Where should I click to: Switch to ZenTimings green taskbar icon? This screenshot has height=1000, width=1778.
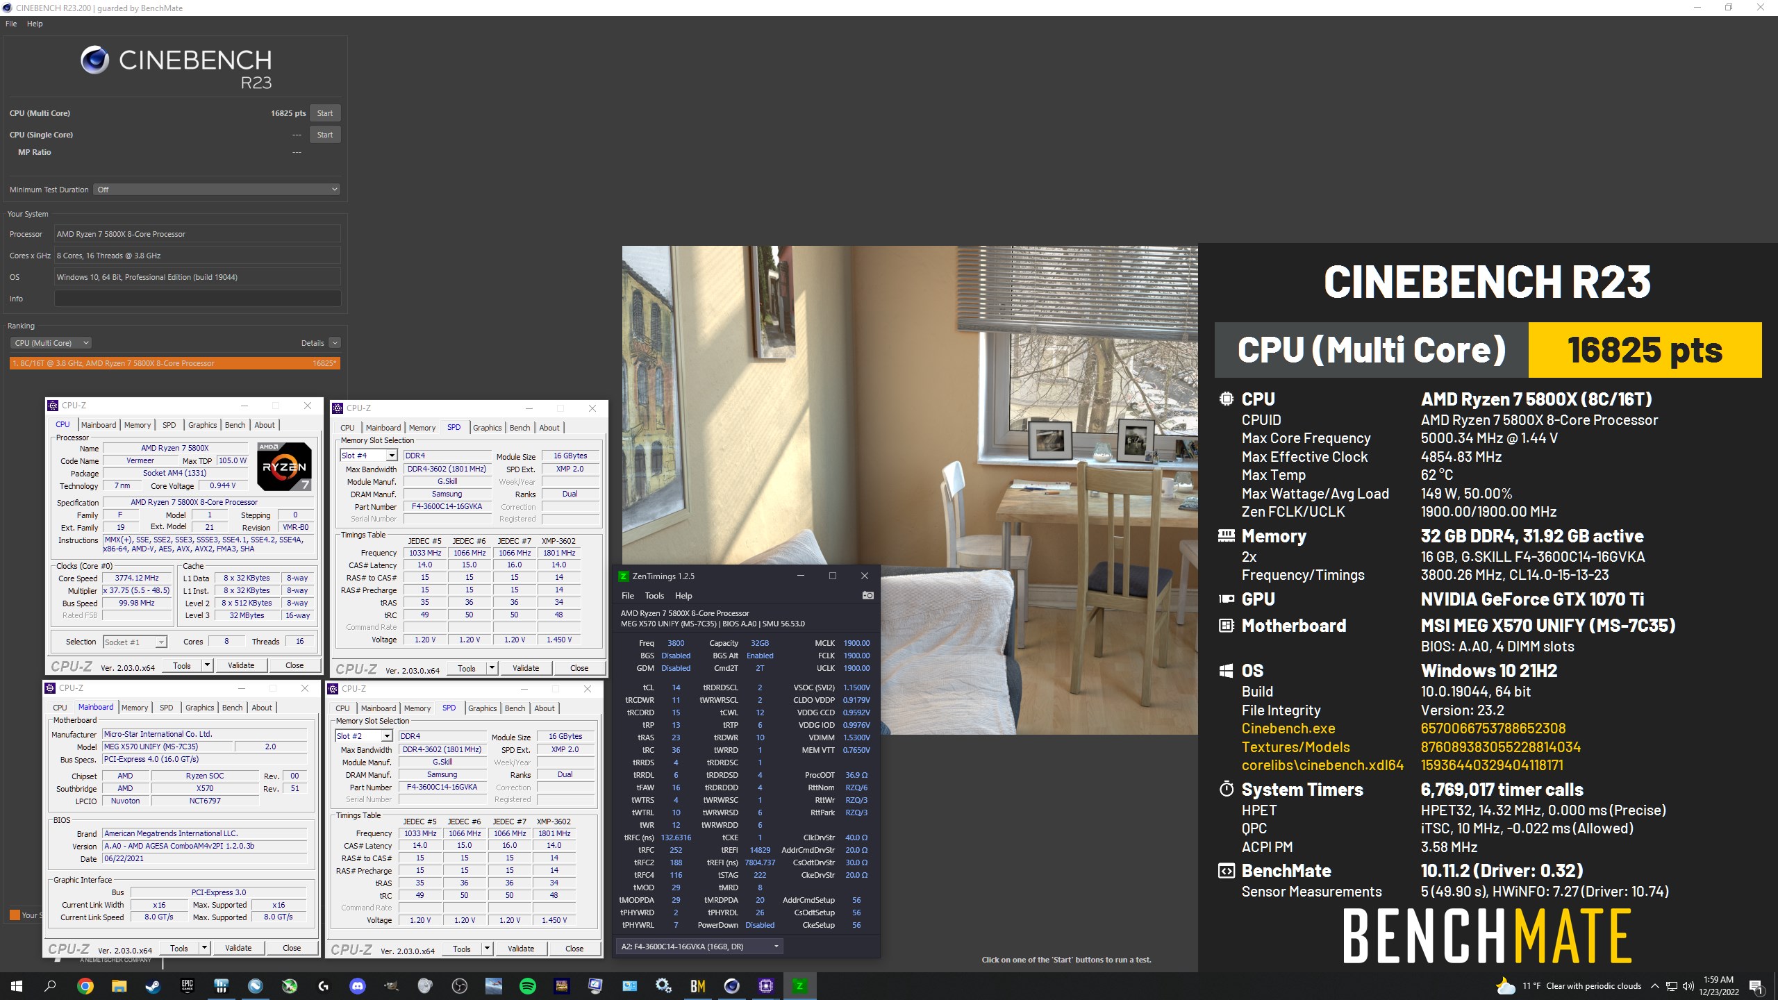point(799,985)
